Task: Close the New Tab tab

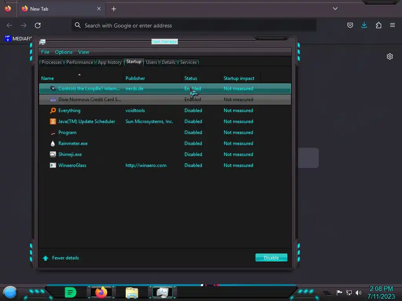Action: coord(99,9)
